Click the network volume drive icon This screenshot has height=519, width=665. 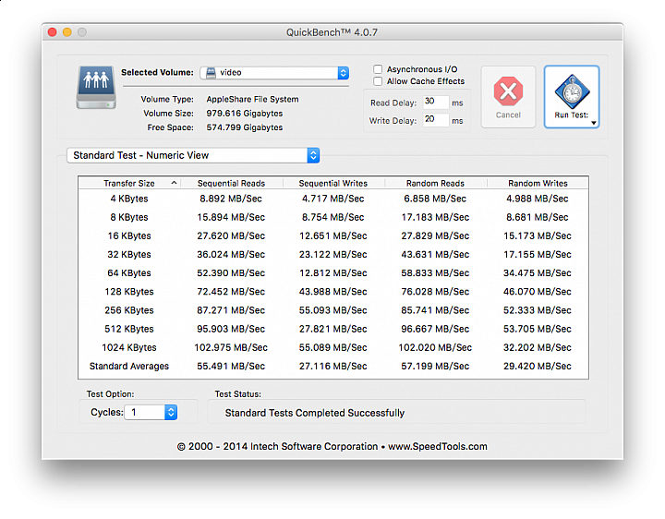click(x=96, y=88)
